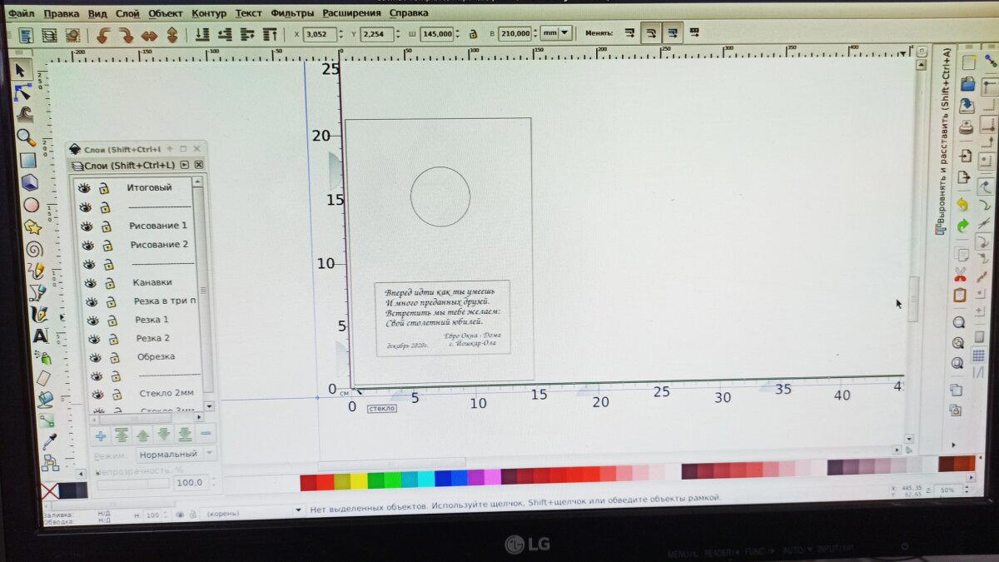The image size is (999, 562).
Task: Pick the blue palette swatch
Action: pos(442,478)
